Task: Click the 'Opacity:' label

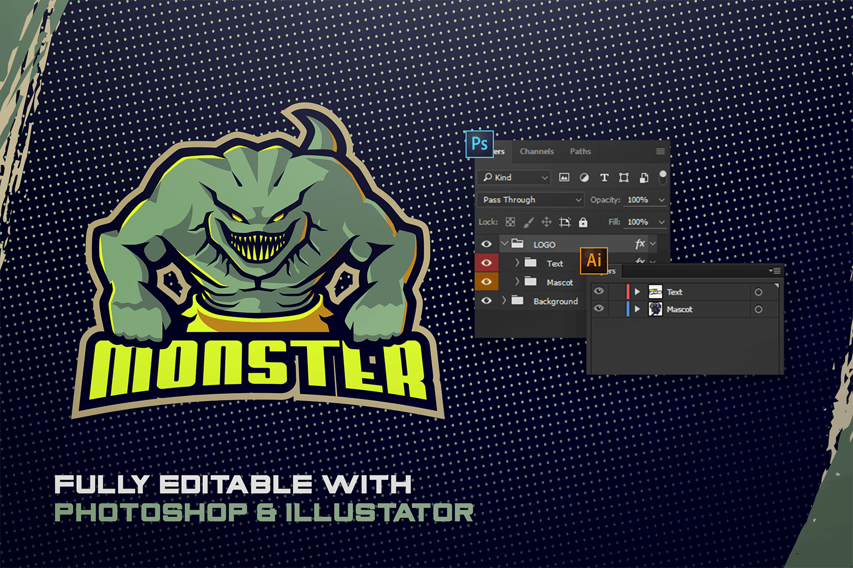Action: (x=605, y=200)
